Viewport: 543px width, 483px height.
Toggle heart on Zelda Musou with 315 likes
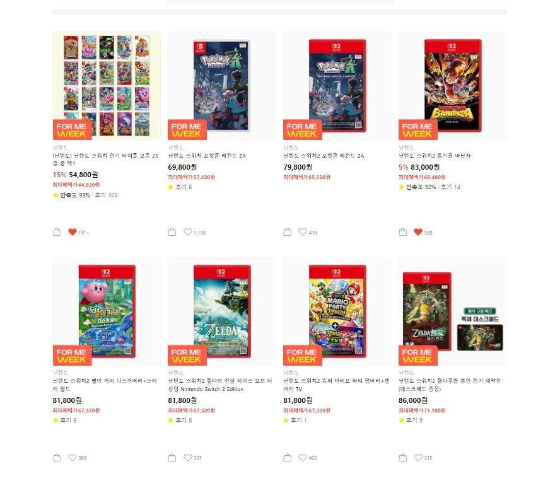pyautogui.click(x=417, y=457)
